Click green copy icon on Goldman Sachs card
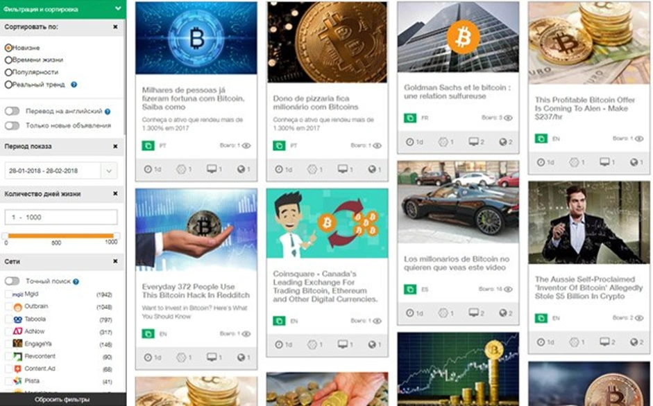This screenshot has width=653, height=406. (410, 118)
